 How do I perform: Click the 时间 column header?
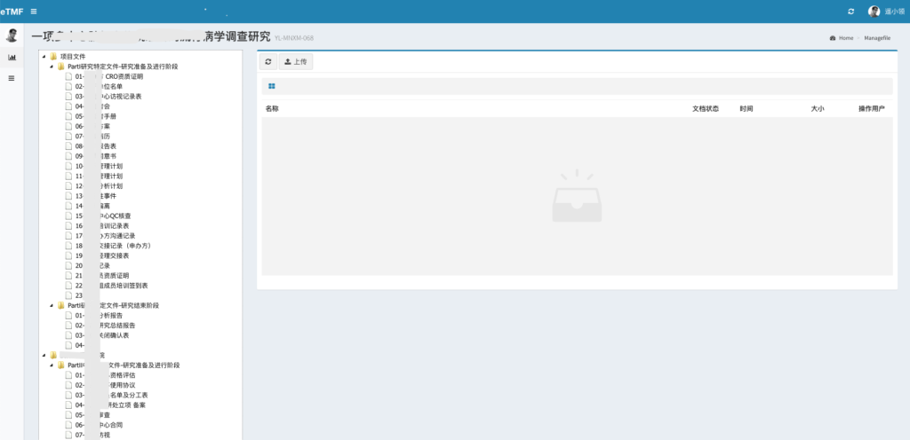pyautogui.click(x=746, y=108)
